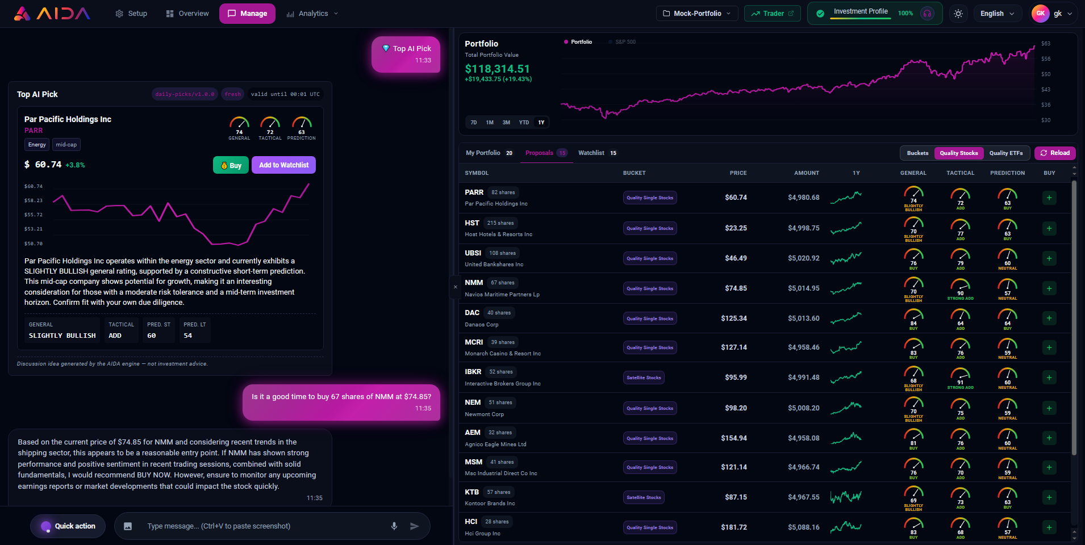Screen dimensions: 1085x545
Task: Click the Quality Single Stocks tag for PARR
Action: pyautogui.click(x=650, y=198)
